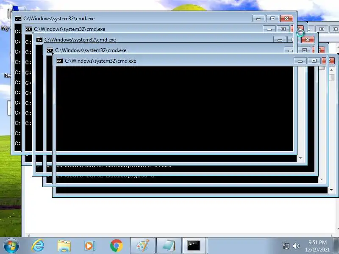Open system menu icon of fourth cmd window
Viewport: 339px width, 254px height.
[x=50, y=50]
